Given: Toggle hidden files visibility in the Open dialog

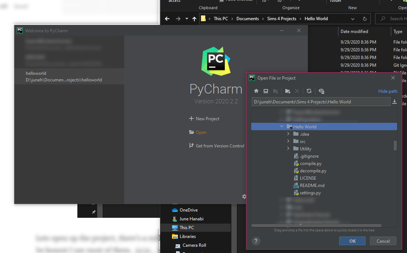Looking at the screenshot, I should point(322,91).
